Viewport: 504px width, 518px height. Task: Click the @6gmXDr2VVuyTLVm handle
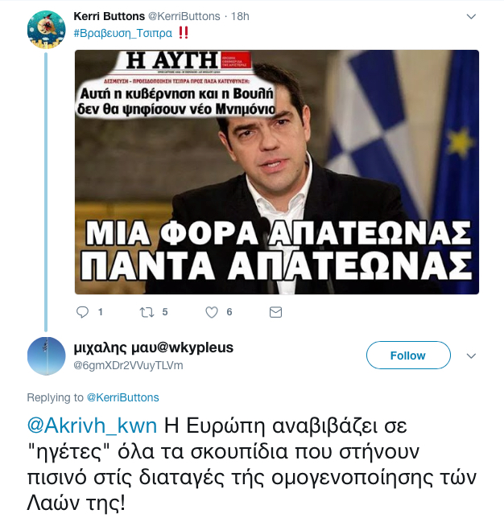128,365
